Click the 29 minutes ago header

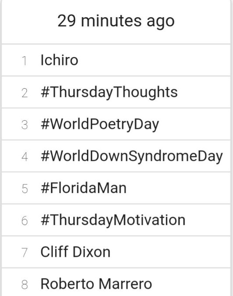116,21
